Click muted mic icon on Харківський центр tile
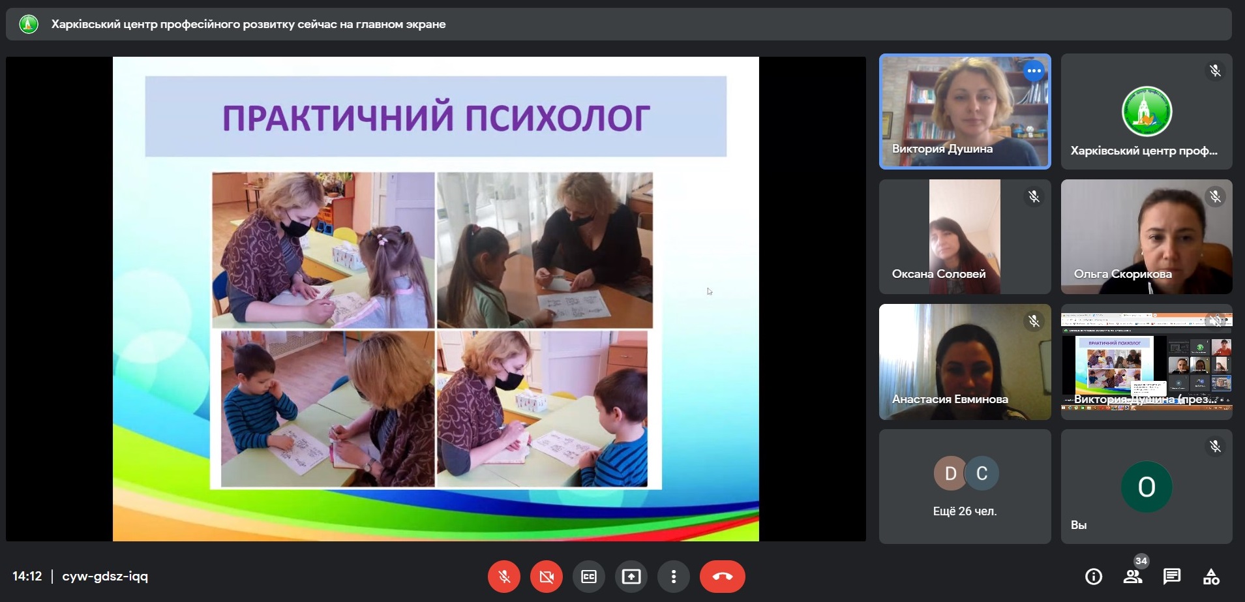Viewport: 1245px width, 602px height. [1215, 70]
